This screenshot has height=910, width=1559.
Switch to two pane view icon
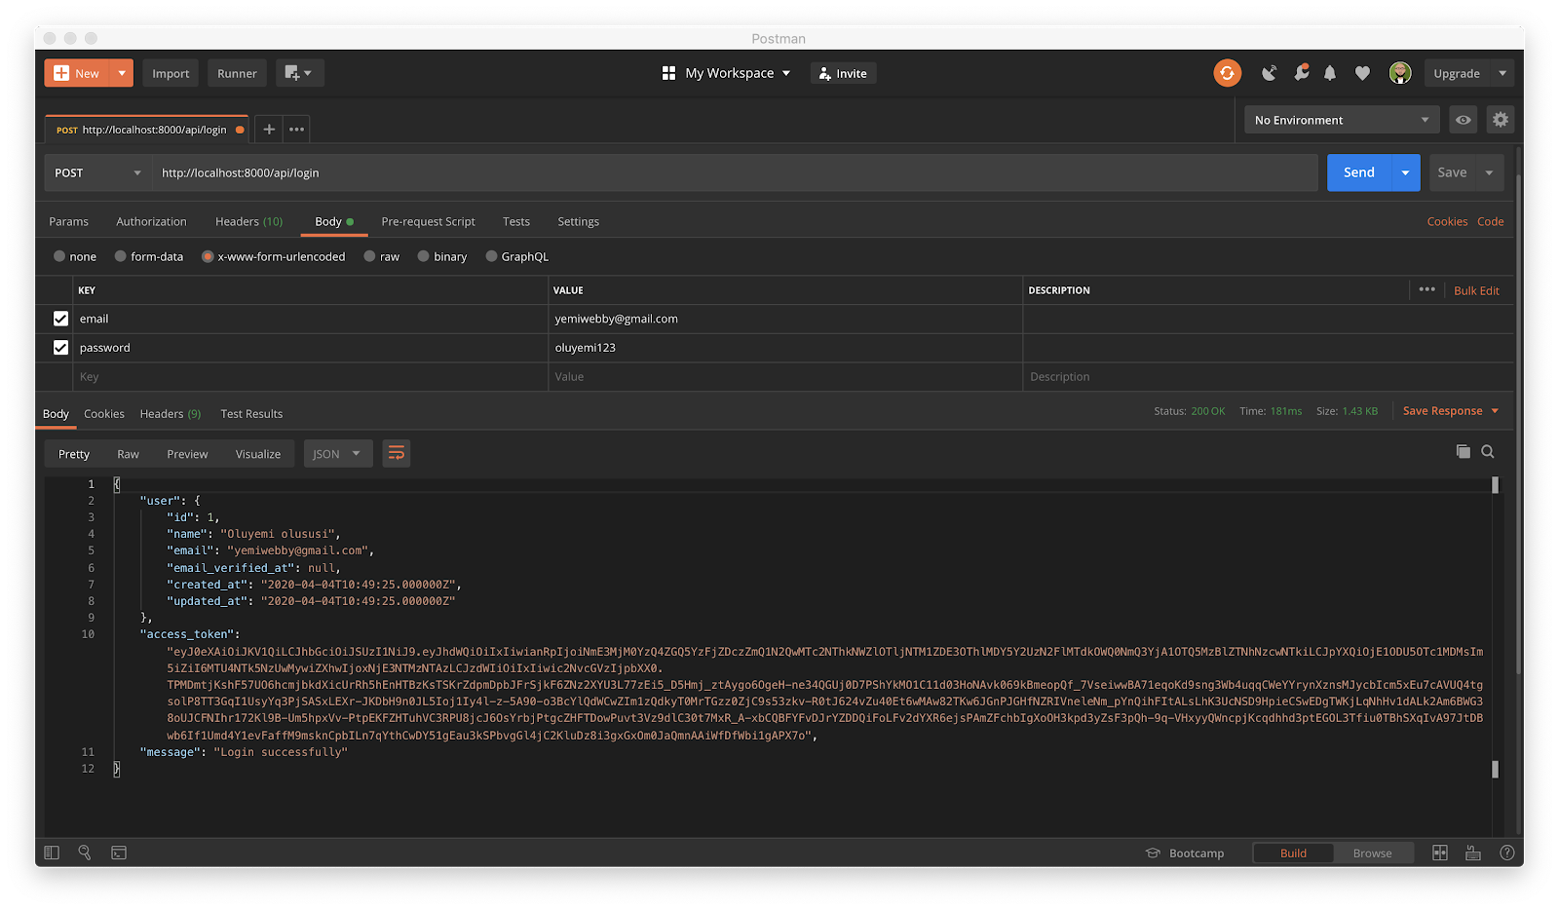(x=1440, y=853)
